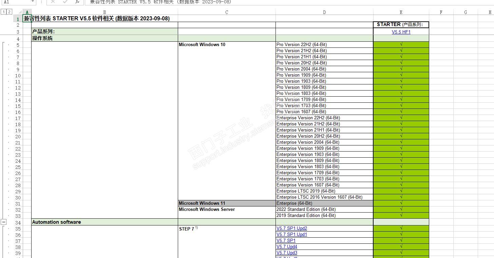Screen dimensions: 494x258
Task: Select the title cell starting with 兼容性列表 STARTER V5.5
Action: tap(97, 19)
